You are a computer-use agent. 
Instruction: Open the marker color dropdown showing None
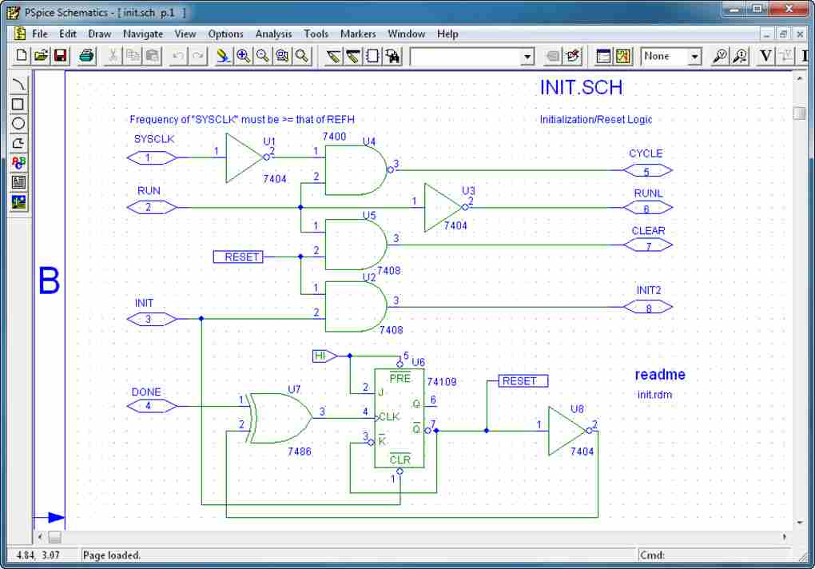[x=694, y=56]
